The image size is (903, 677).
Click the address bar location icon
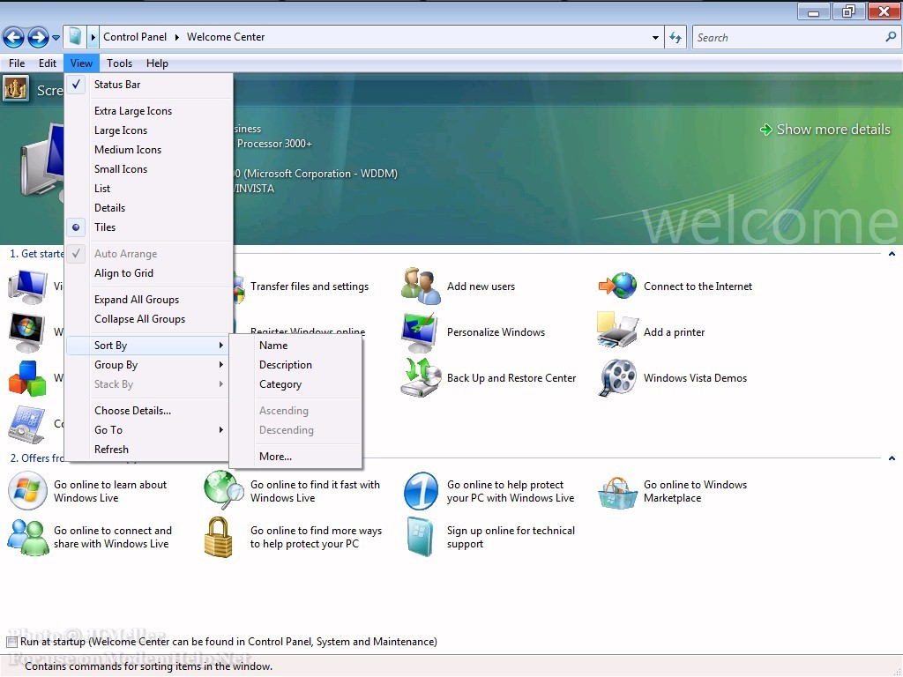tap(75, 37)
